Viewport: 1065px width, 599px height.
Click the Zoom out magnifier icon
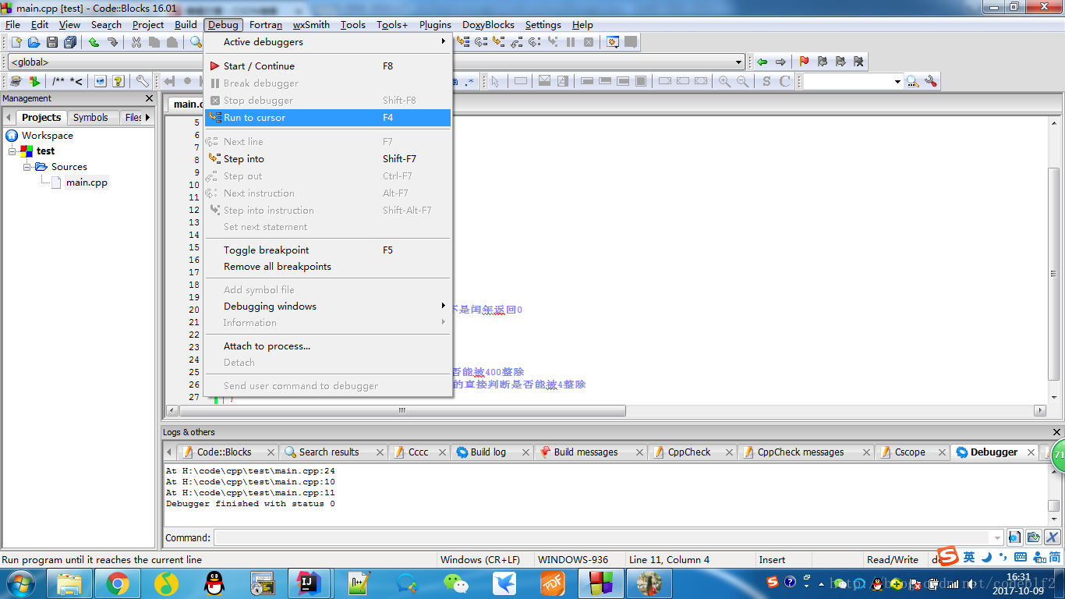click(x=743, y=81)
